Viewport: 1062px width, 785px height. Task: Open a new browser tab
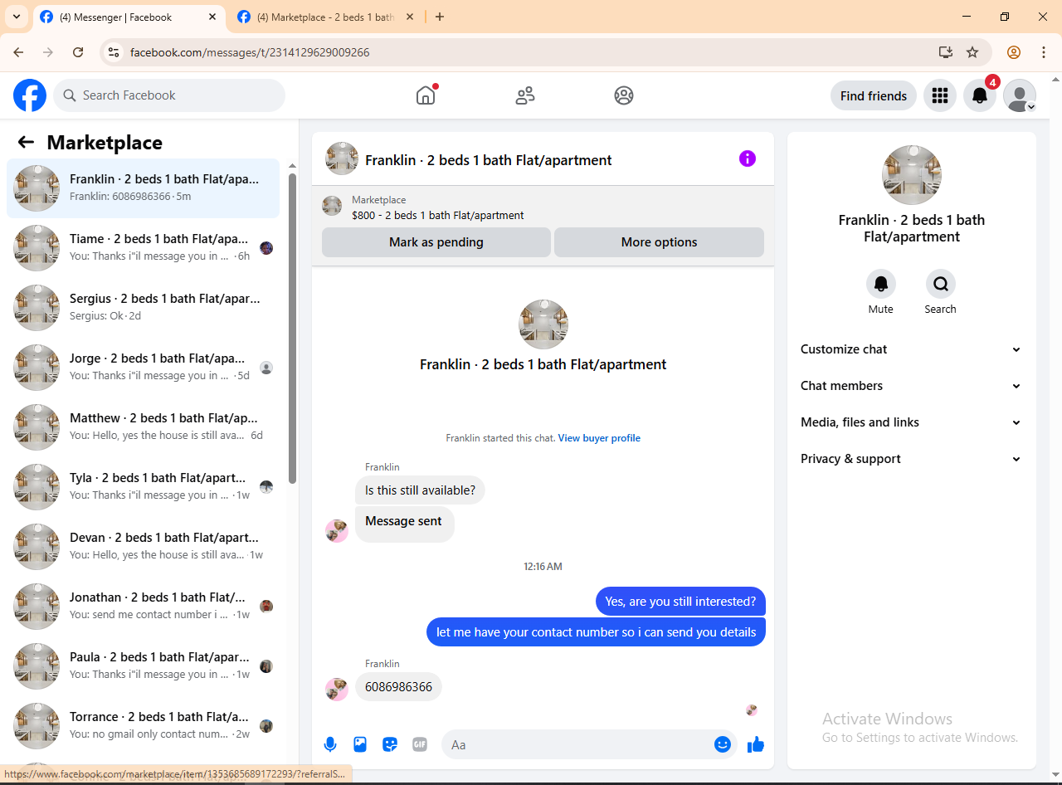[x=440, y=17]
